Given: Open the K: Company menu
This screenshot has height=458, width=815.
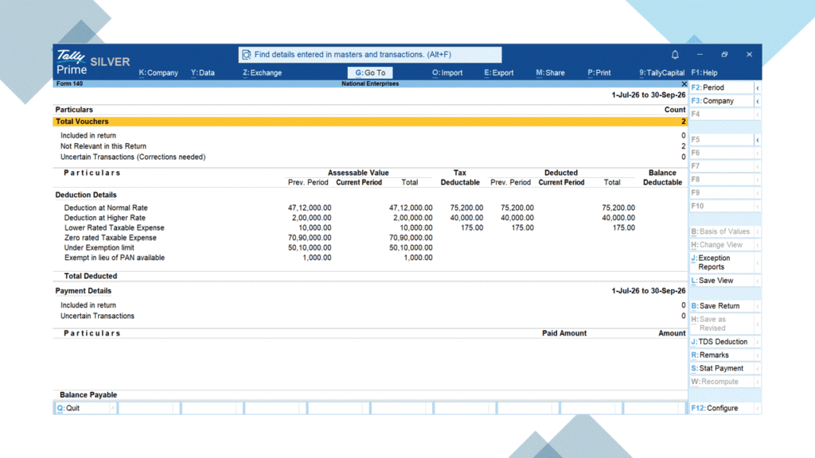Looking at the screenshot, I should 158,72.
